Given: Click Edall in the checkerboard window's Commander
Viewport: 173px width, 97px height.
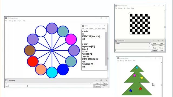Looking at the screenshot, I should [x=161, y=50].
